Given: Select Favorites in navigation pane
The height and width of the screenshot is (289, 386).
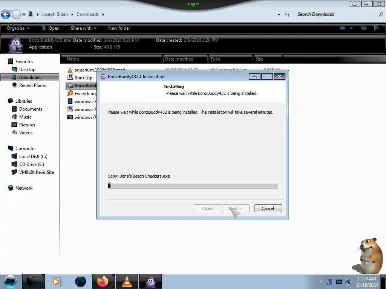Looking at the screenshot, I should [24, 62].
